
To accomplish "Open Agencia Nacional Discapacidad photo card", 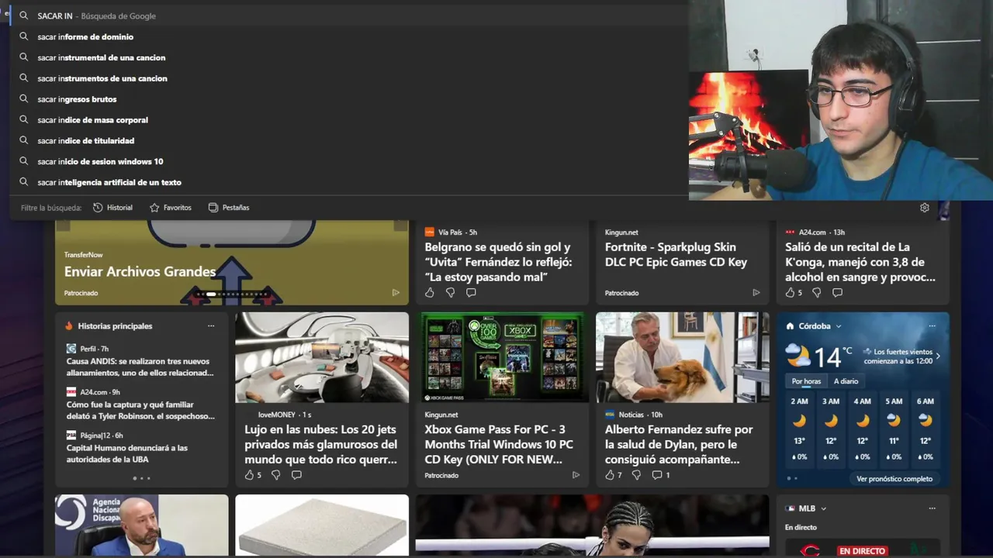I will tap(141, 525).
